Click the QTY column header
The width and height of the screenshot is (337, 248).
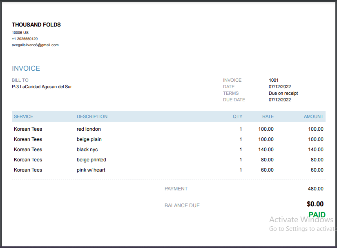tap(237, 116)
